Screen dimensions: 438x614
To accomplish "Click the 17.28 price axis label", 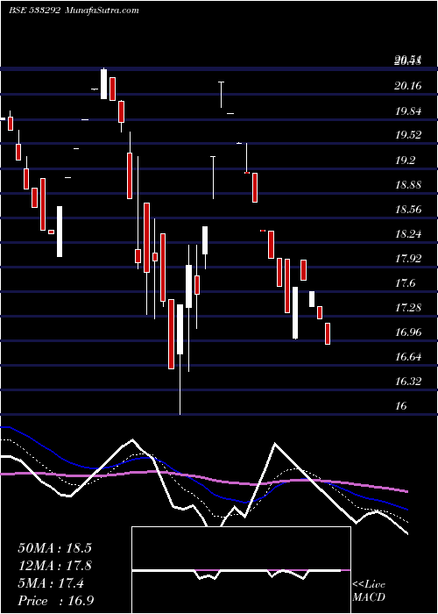I will pos(408,308).
